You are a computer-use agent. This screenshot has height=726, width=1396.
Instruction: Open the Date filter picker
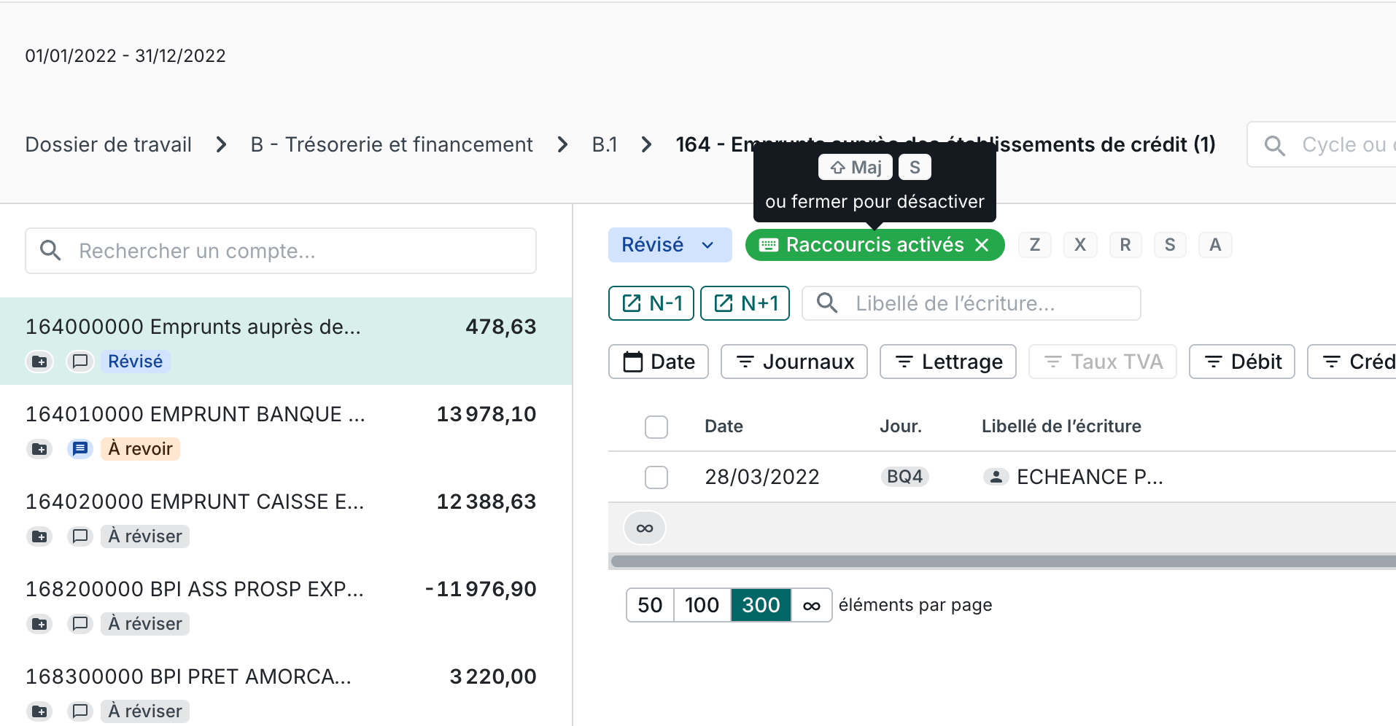658,362
